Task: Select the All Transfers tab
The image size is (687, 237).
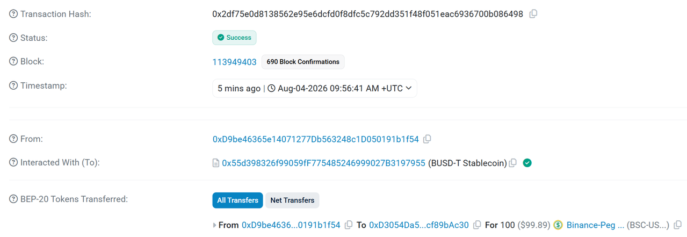Action: [237, 200]
